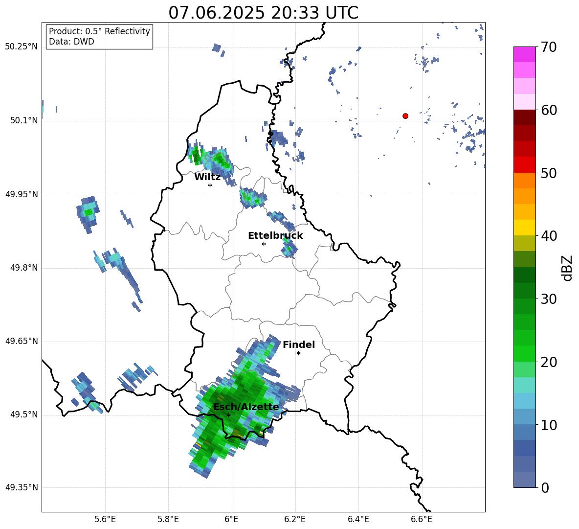579x529 pixels.
Task: Click the Wiltz station cross marker
Action: tap(210, 185)
